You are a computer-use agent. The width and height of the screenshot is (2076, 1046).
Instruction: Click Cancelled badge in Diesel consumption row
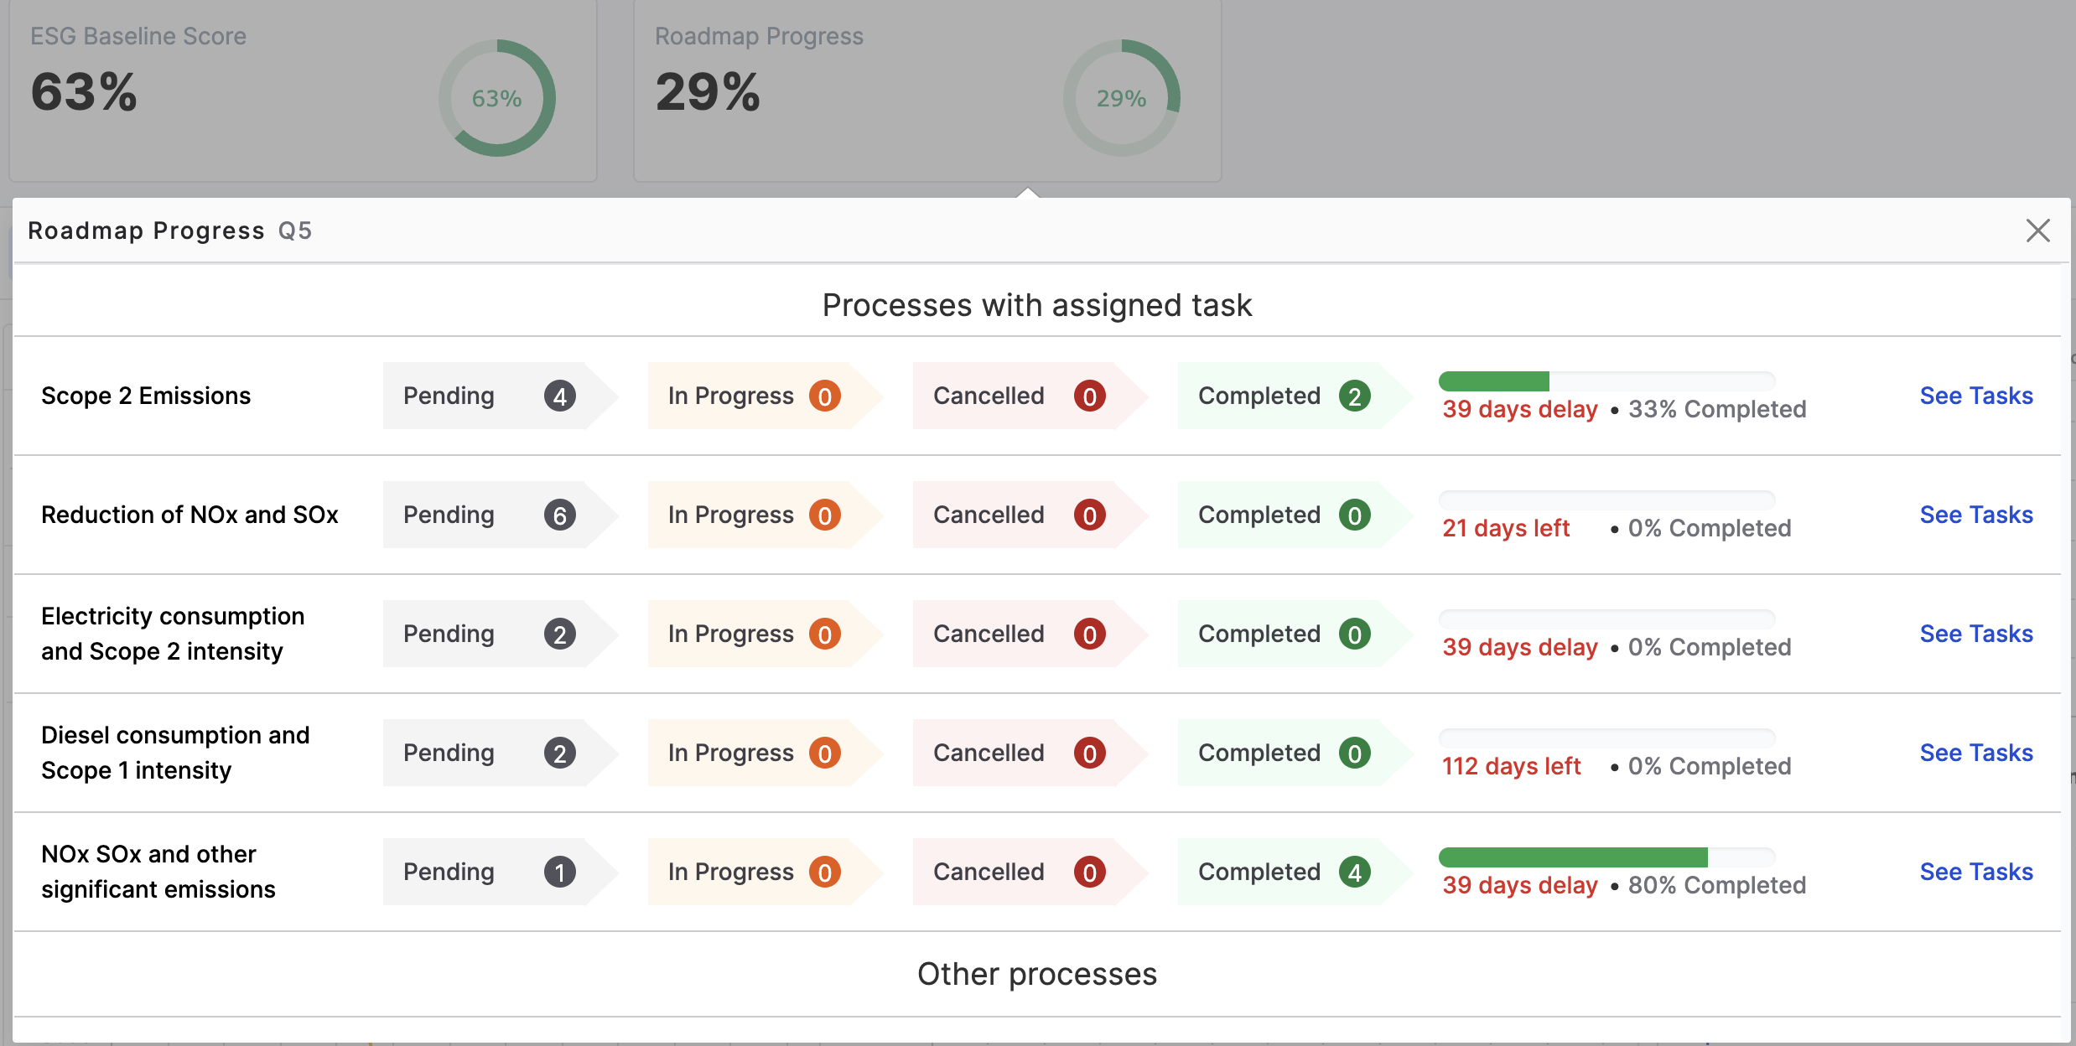click(1089, 753)
